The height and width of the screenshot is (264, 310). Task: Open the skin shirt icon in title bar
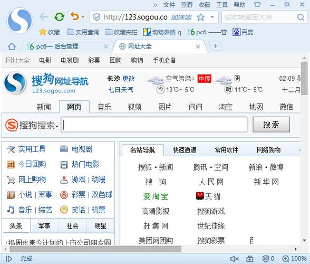257,4
